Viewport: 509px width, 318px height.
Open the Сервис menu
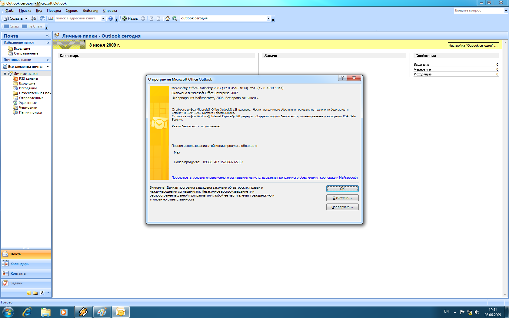pos(72,11)
